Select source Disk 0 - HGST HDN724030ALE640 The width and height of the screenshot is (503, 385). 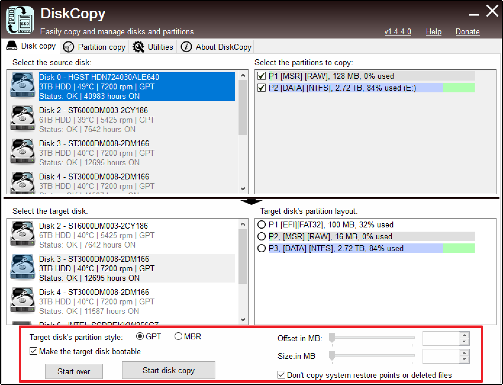pos(137,86)
